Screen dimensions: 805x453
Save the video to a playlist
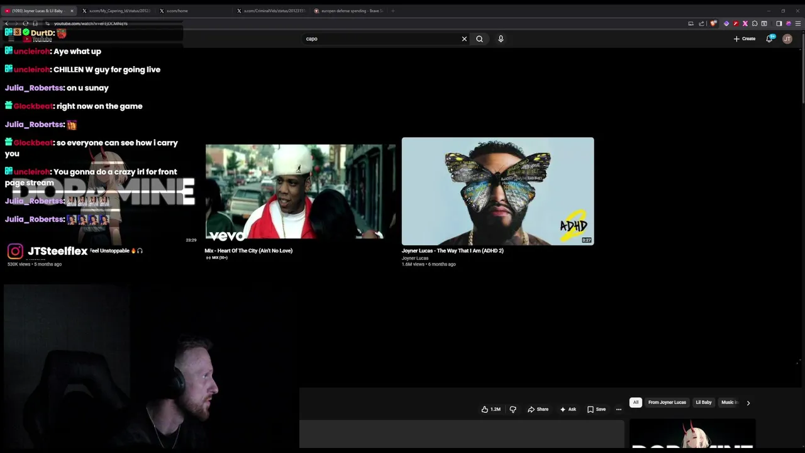596,410
